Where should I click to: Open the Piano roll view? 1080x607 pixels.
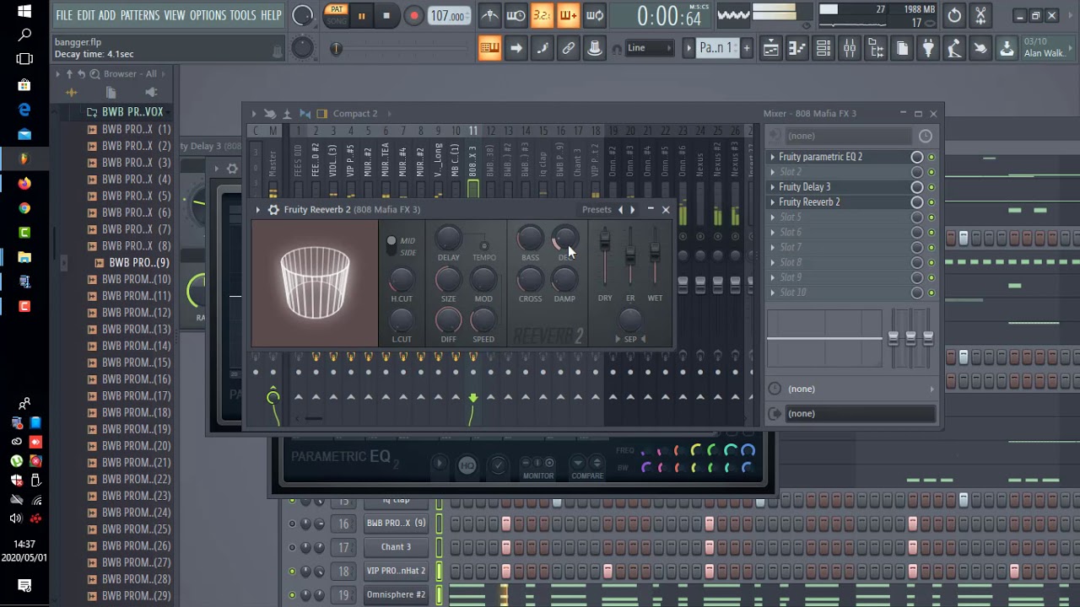click(797, 49)
